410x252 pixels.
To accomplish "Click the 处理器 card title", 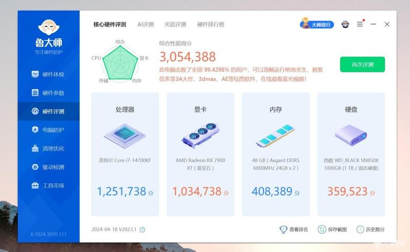I will pyautogui.click(x=125, y=109).
